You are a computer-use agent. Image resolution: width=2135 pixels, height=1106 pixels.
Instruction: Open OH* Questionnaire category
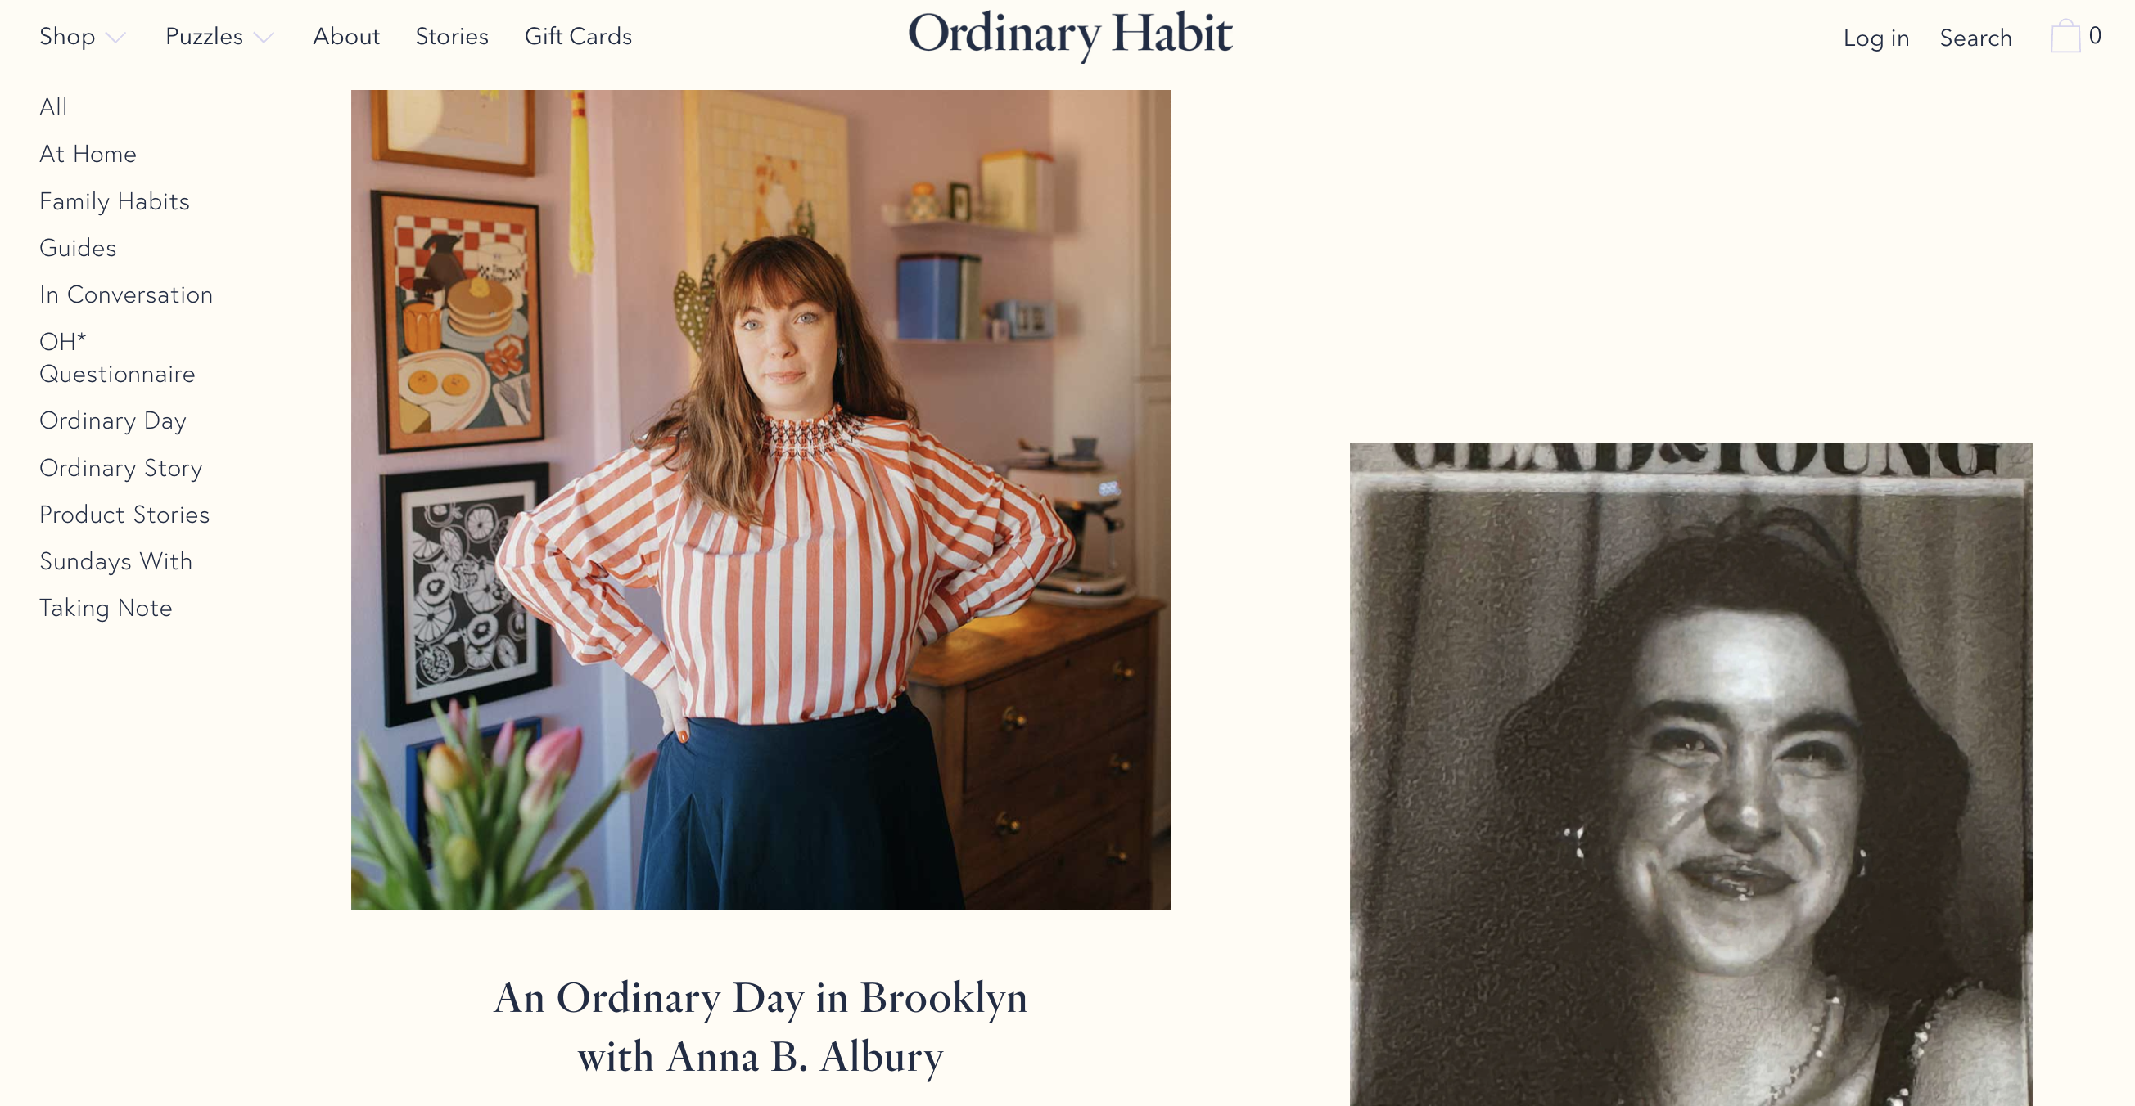tap(117, 358)
